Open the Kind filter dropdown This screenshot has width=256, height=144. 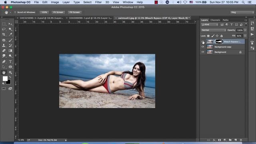pos(210,24)
